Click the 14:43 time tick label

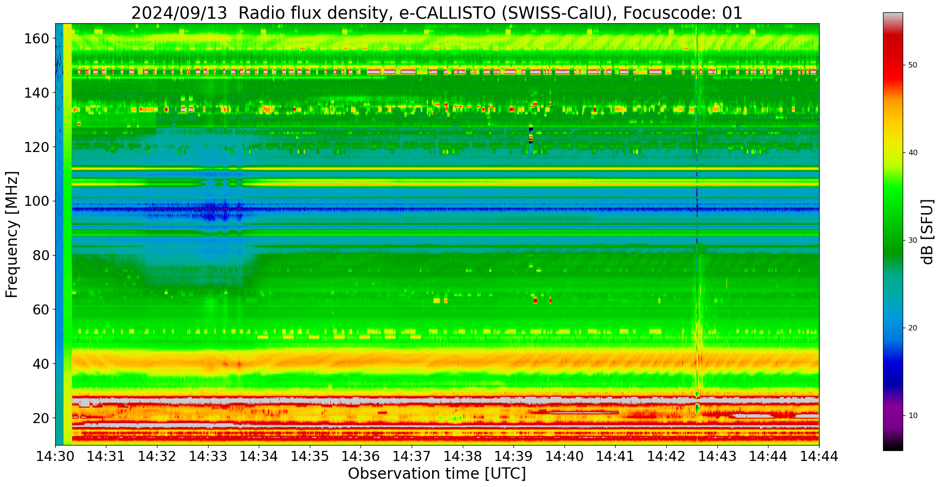[x=717, y=456]
